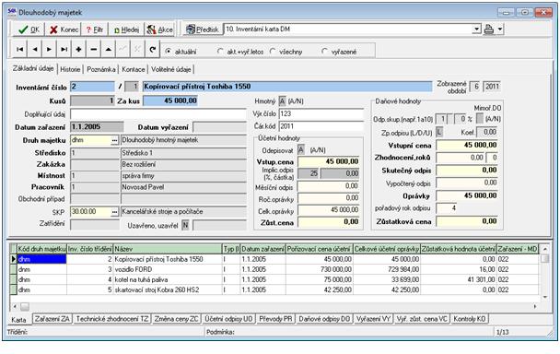
Task: Click the Měsíční odpis field
Action: point(329,186)
